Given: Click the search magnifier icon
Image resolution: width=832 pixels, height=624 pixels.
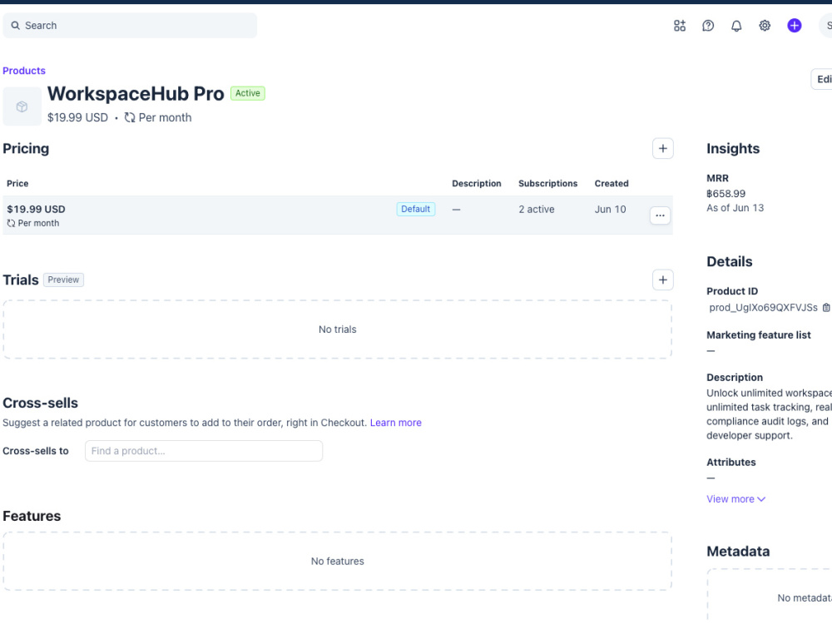Looking at the screenshot, I should (15, 26).
